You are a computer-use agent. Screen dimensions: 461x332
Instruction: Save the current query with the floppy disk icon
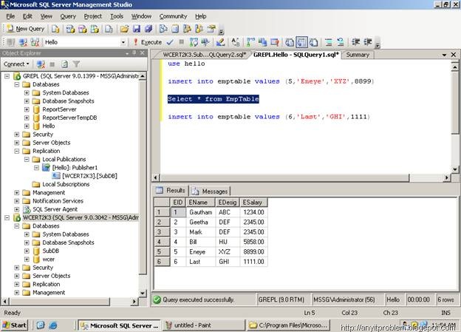click(137, 29)
